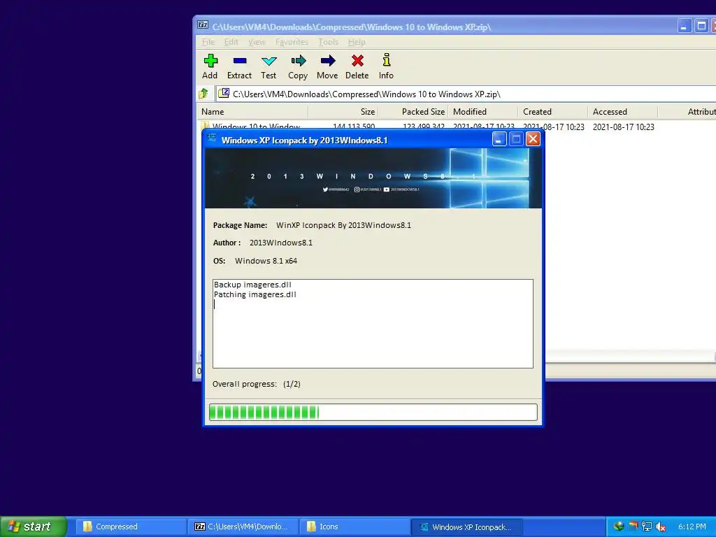The height and width of the screenshot is (537, 716).
Task: Click the muted volume tray icon
Action: 660,527
